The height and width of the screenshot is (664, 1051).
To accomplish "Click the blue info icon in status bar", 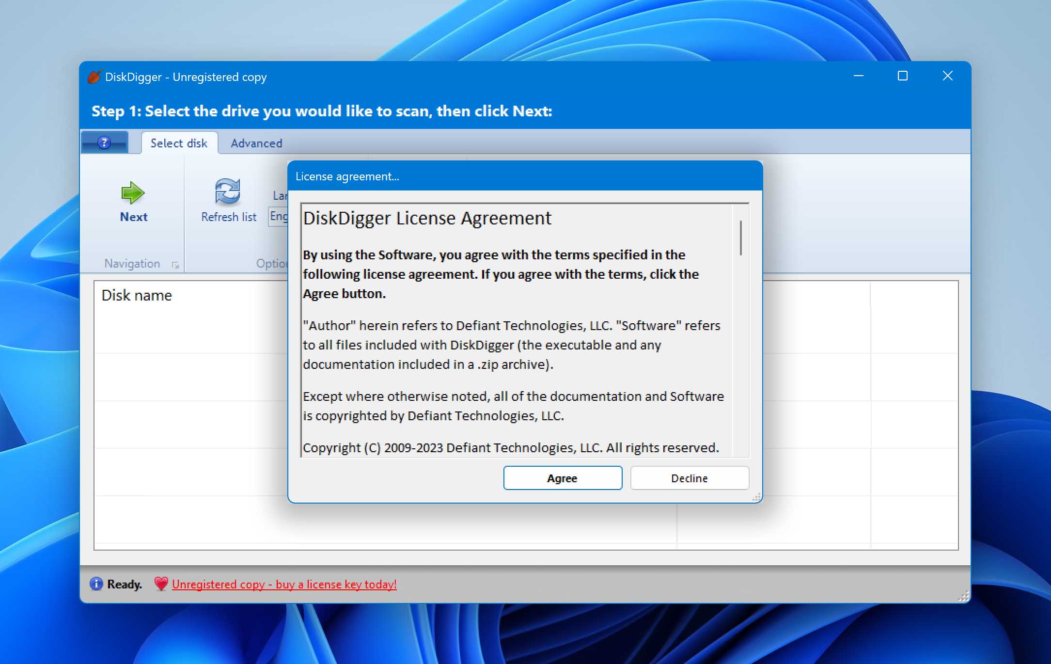I will tap(96, 584).
